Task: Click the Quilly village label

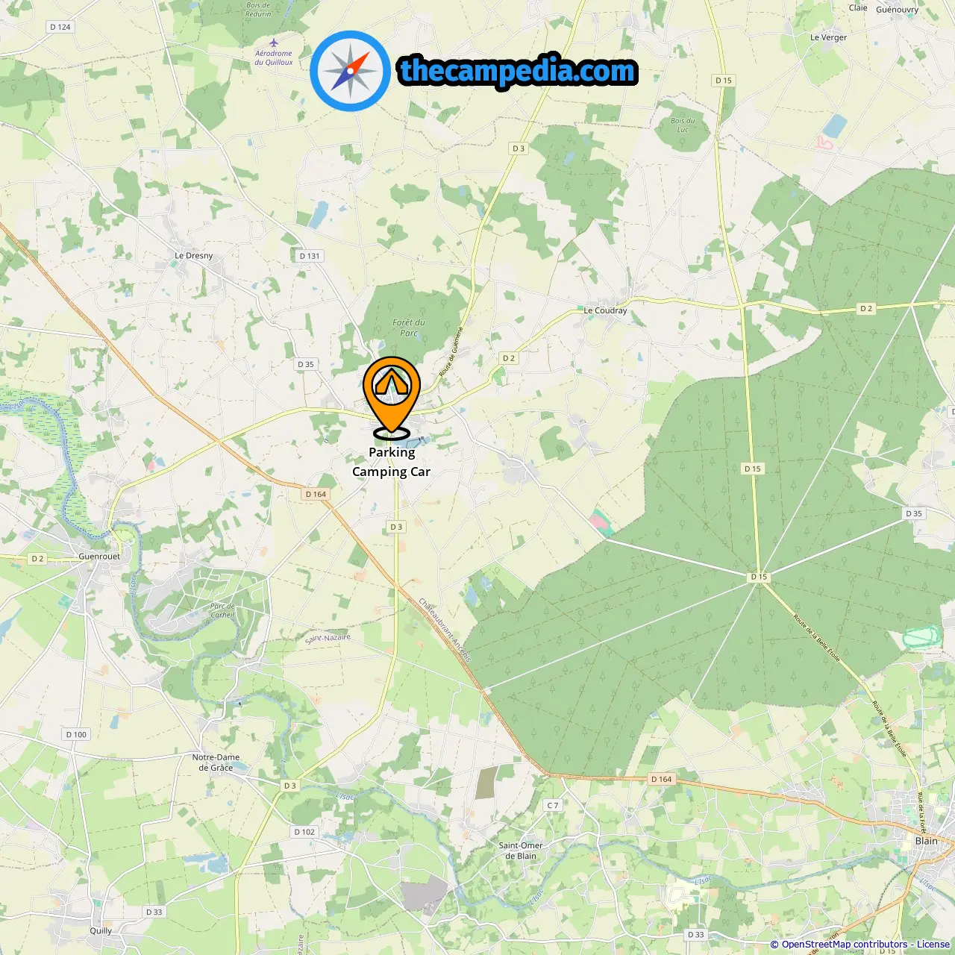Action: coord(101,930)
